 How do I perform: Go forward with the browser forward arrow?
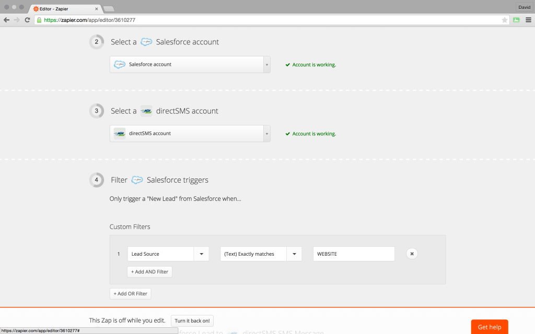coord(17,20)
